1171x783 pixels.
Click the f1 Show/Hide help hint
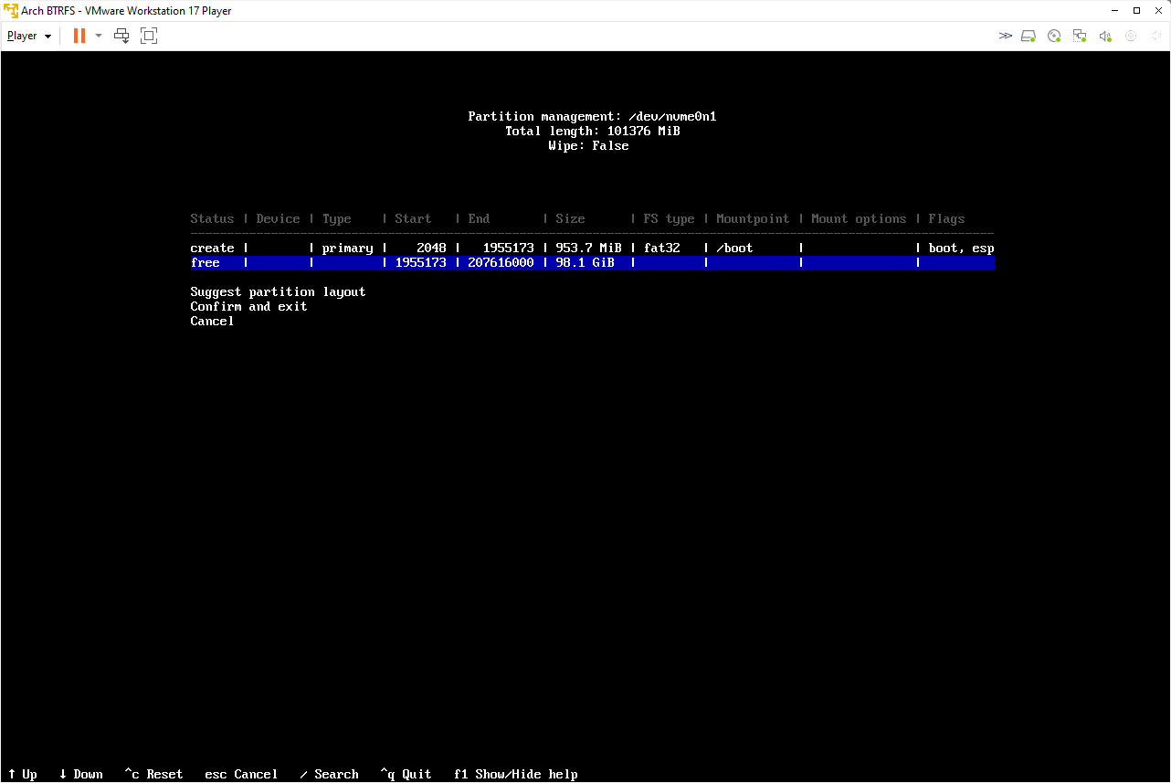516,774
